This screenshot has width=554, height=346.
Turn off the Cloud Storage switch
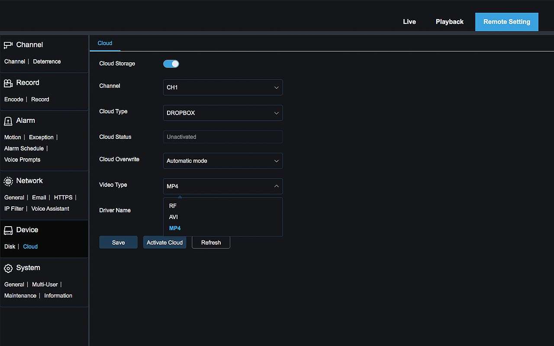pyautogui.click(x=171, y=64)
